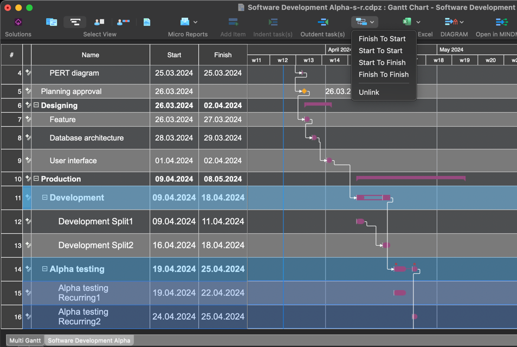Select Start To Finish from menu
The height and width of the screenshot is (347, 517).
click(382, 63)
